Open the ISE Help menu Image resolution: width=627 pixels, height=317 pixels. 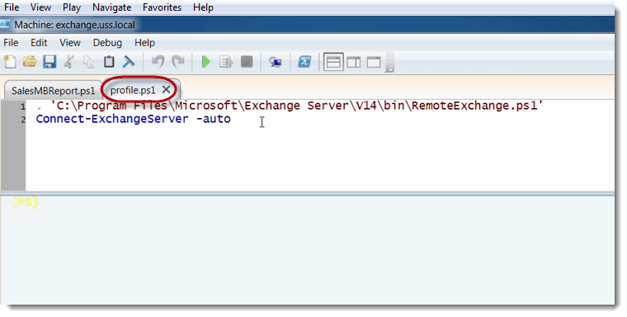144,43
